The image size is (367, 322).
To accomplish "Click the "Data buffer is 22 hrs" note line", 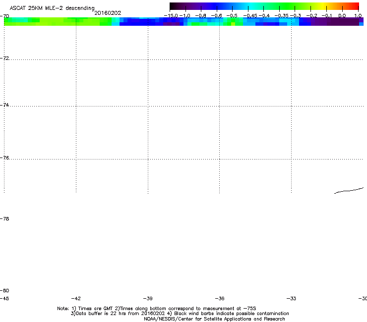I will (180, 314).
